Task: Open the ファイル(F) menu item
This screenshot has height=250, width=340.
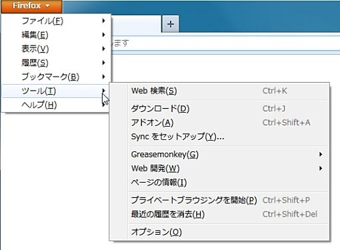Action: point(57,21)
